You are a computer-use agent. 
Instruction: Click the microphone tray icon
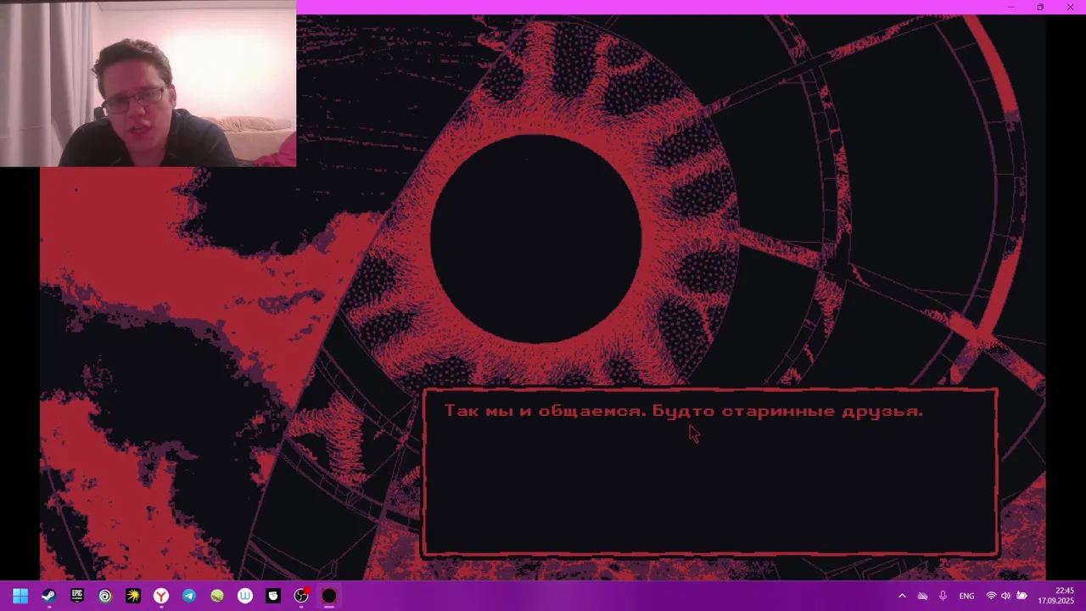[943, 596]
